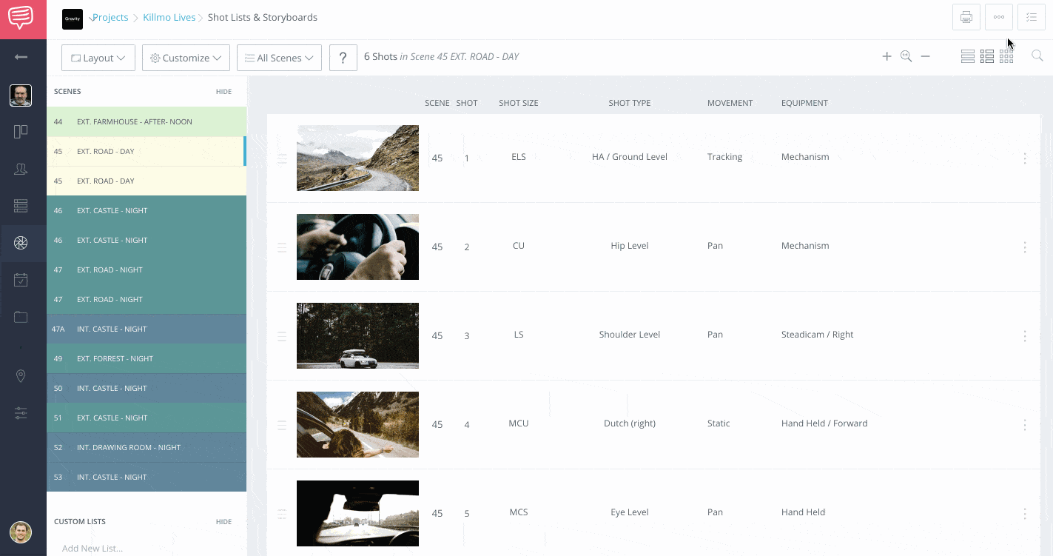The image size is (1053, 556).
Task: Open the filter sliders icon in sidebar
Action: [21, 413]
